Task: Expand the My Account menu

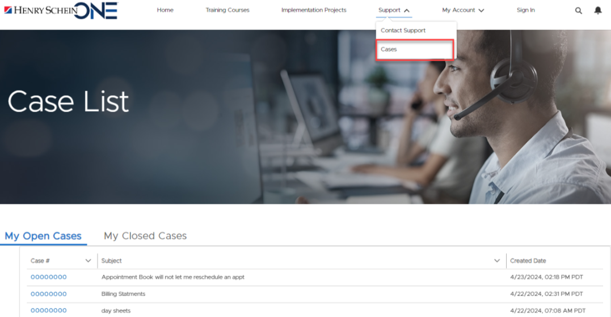Action: [x=463, y=10]
